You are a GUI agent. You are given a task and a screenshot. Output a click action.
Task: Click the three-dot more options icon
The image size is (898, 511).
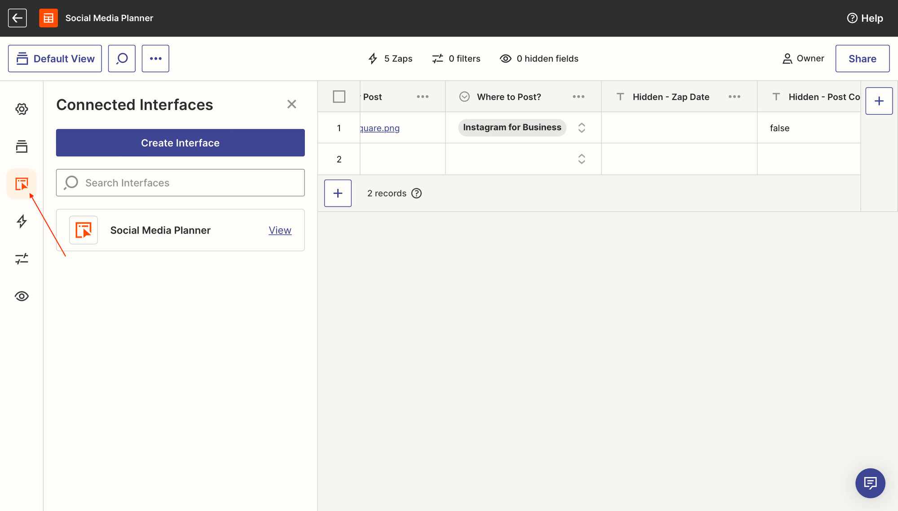(155, 59)
